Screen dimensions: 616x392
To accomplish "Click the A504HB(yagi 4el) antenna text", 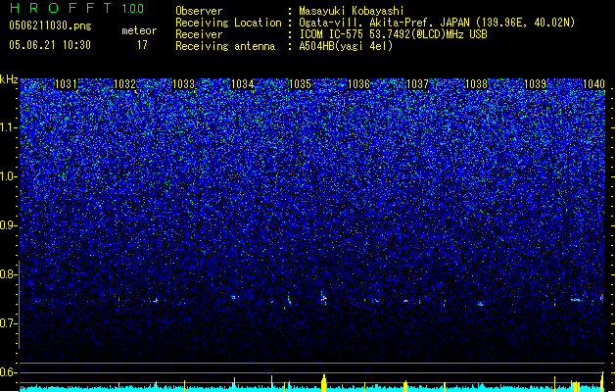I will coord(346,46).
